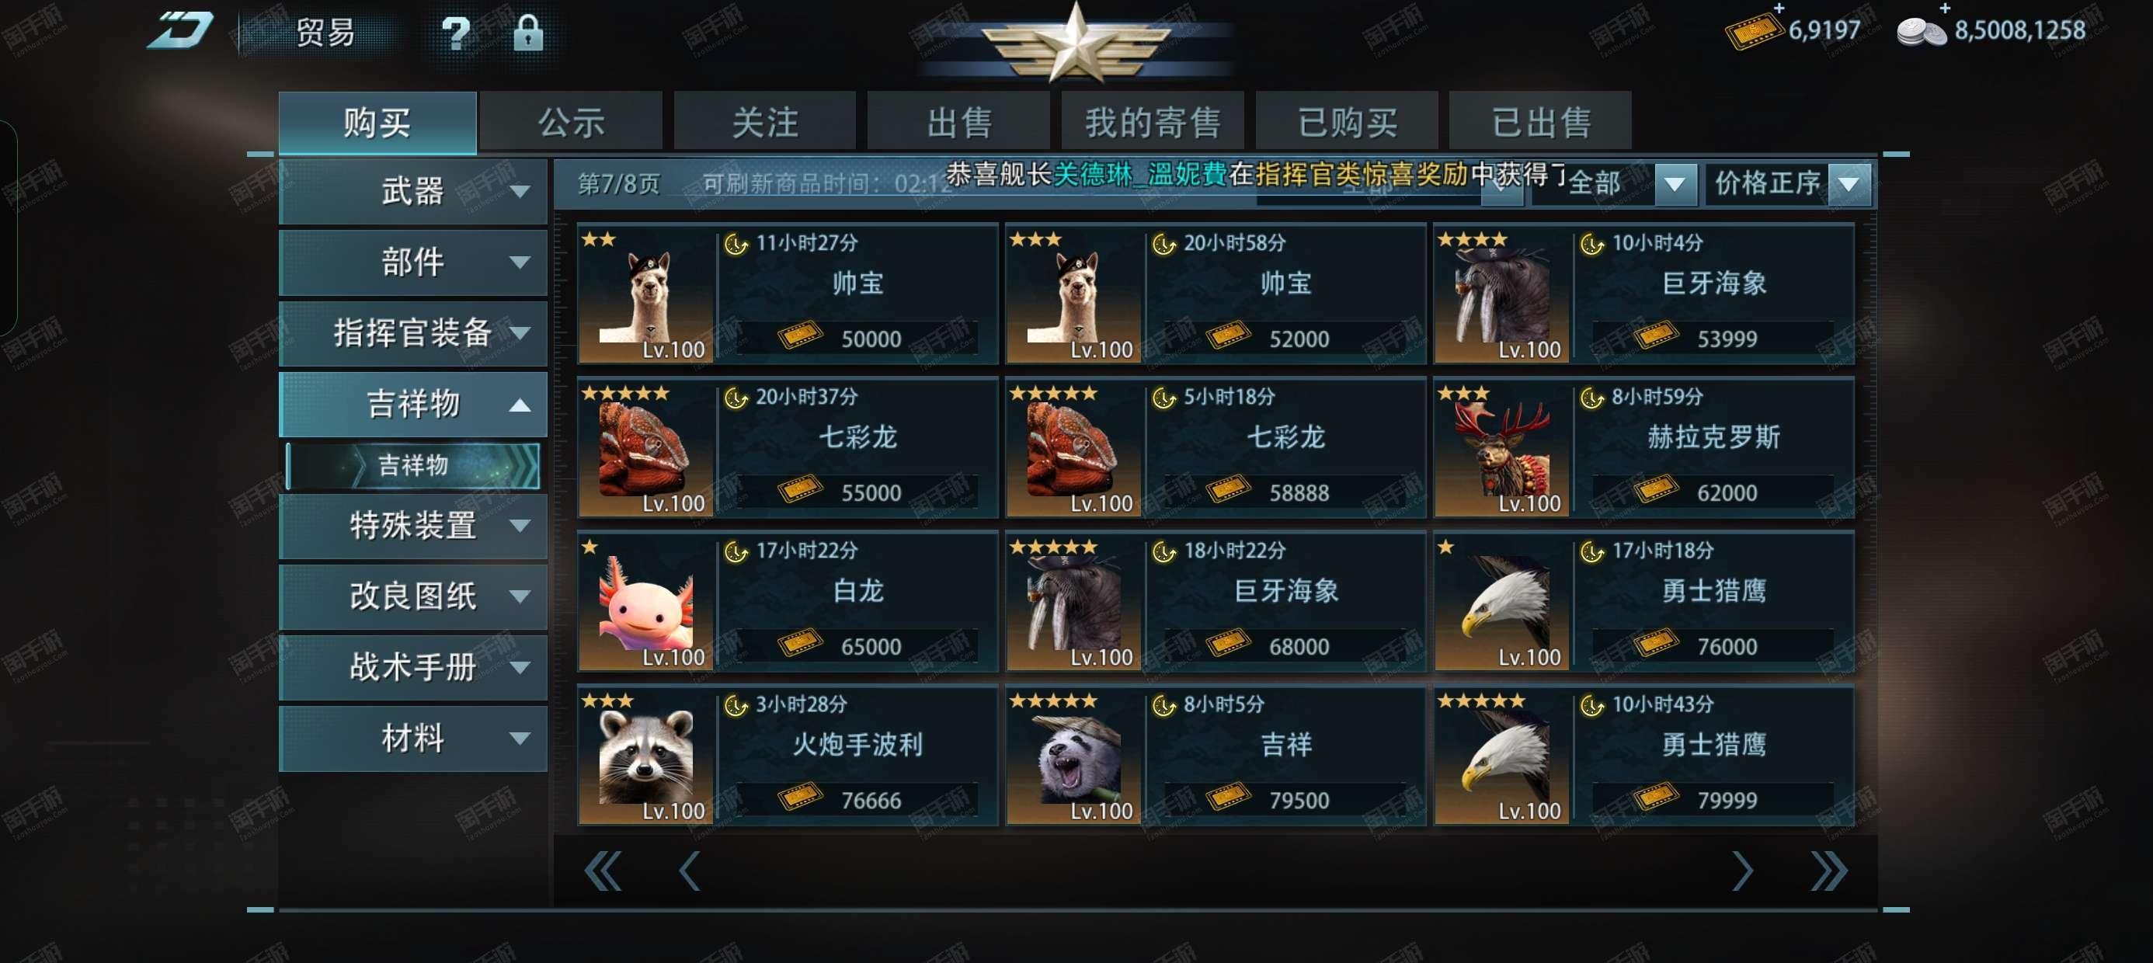Open the 白龙 listing priced 65000
This screenshot has width=2153, height=963.
tap(788, 601)
